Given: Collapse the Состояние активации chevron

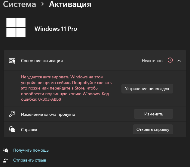Looking at the screenshot, I should tap(179, 61).
